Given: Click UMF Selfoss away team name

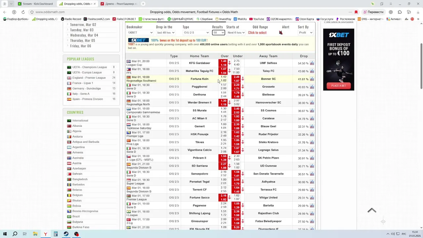Looking at the screenshot, I should 268,63.
